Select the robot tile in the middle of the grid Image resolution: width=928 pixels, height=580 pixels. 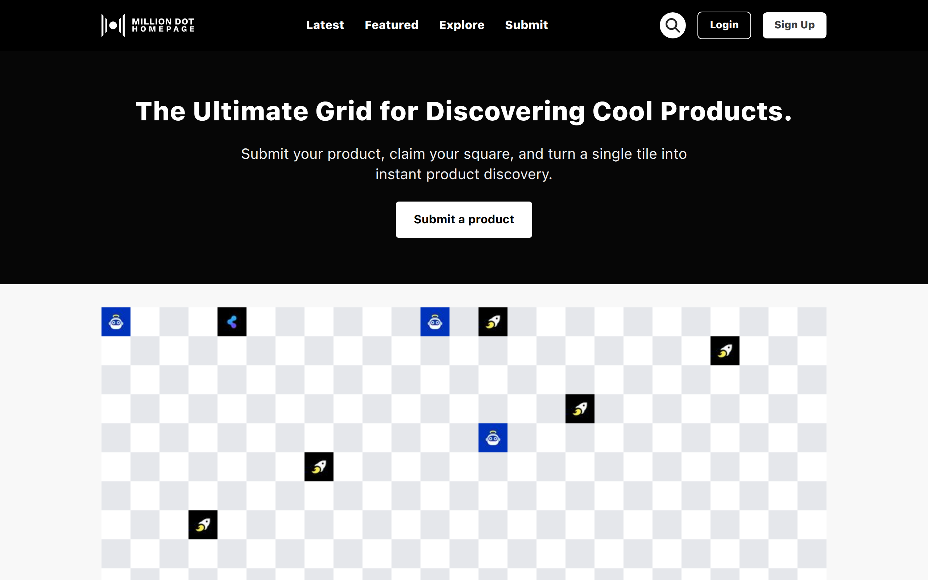[x=493, y=438]
